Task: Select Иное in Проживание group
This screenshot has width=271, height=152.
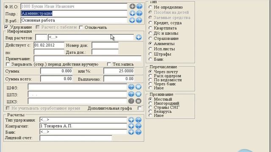Action: tap(150, 115)
